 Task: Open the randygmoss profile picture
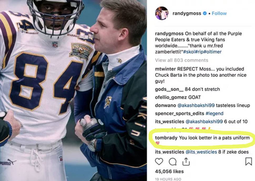(x=161, y=13)
